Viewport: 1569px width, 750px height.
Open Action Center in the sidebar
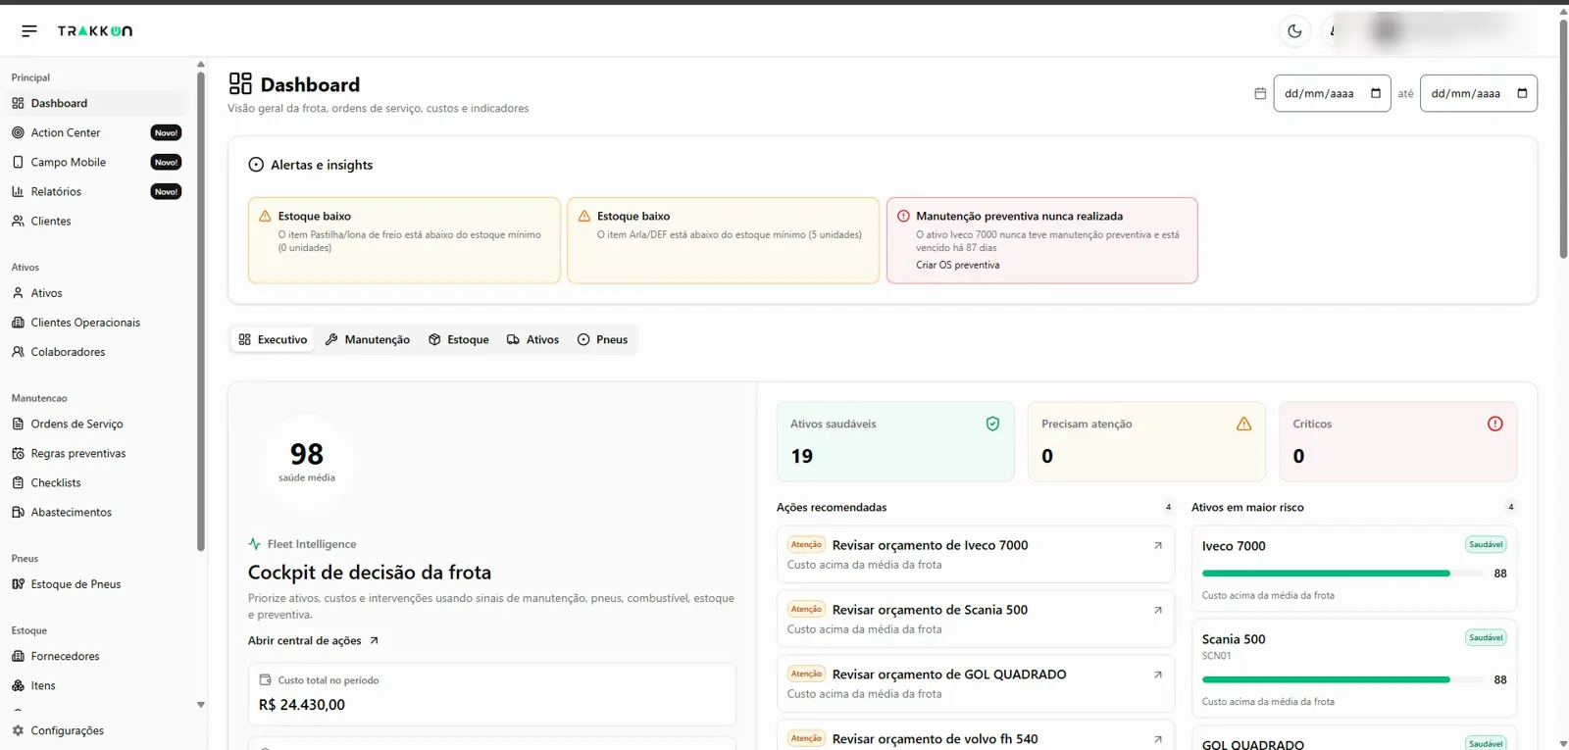point(96,132)
